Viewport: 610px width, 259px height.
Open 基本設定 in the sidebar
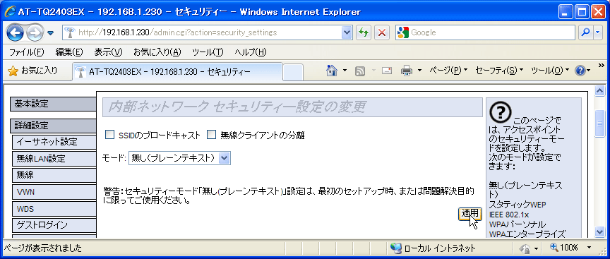click(53, 104)
